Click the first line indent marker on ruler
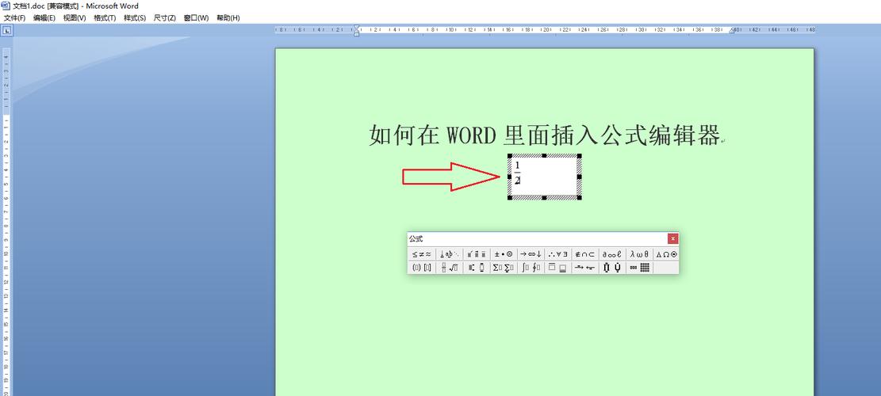Viewport: 881px width, 396px height. [x=356, y=28]
